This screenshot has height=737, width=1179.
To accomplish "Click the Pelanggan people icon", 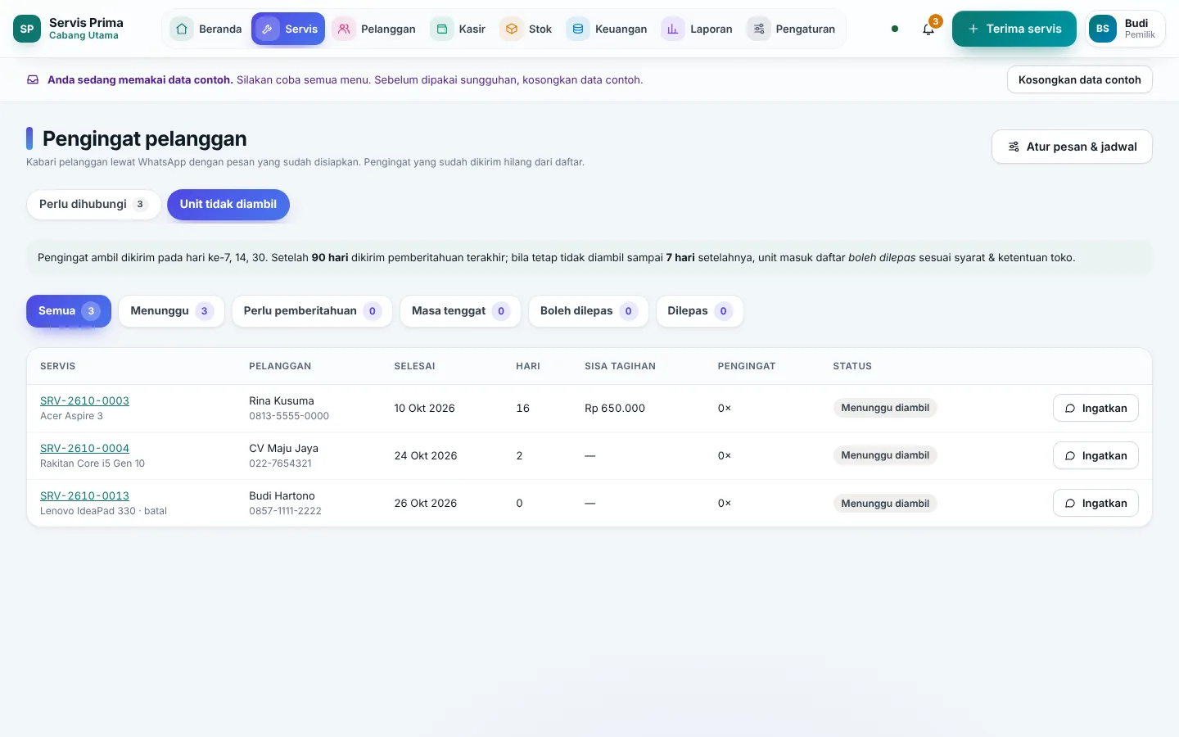I will click(x=344, y=29).
